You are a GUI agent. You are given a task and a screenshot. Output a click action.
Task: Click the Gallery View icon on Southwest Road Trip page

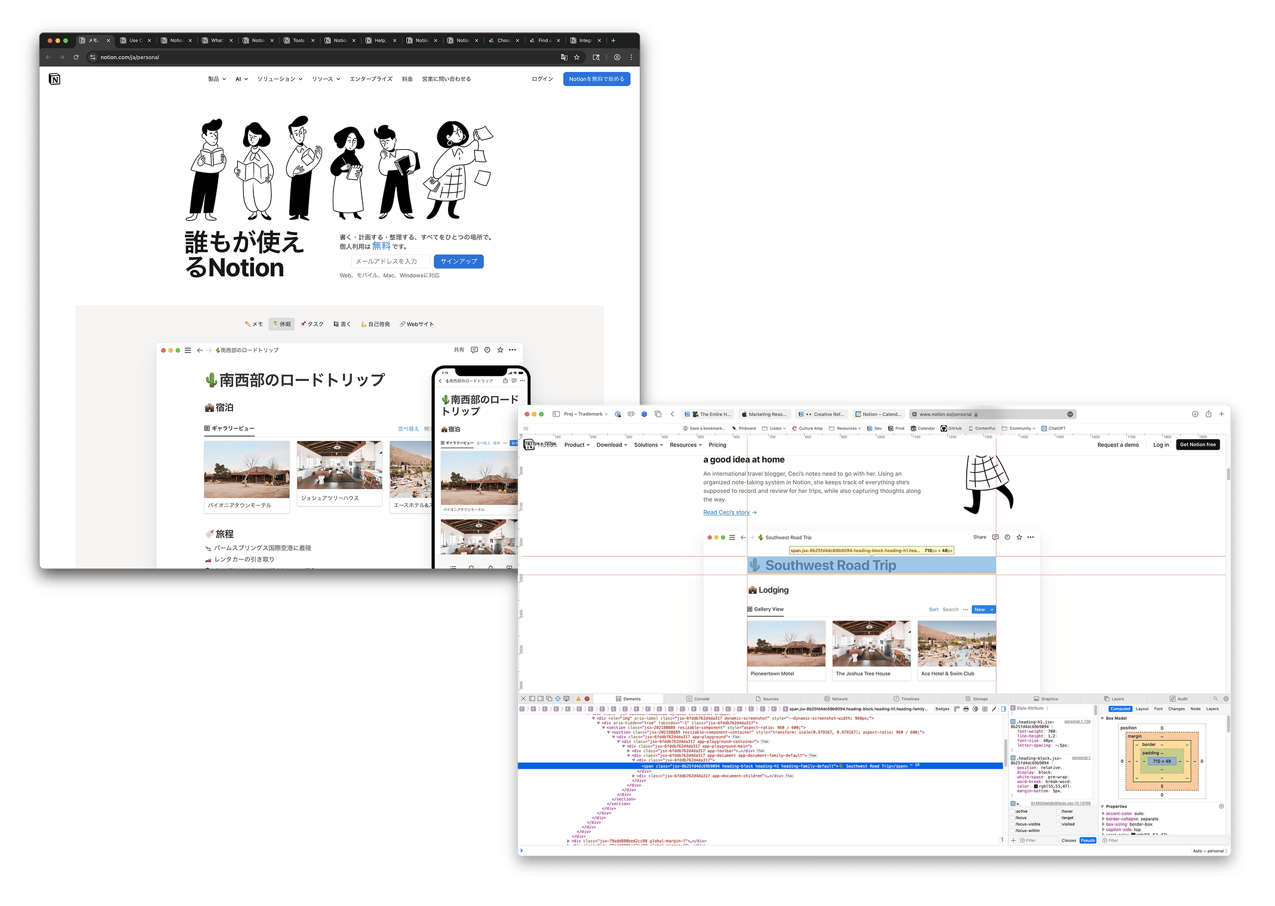[751, 609]
